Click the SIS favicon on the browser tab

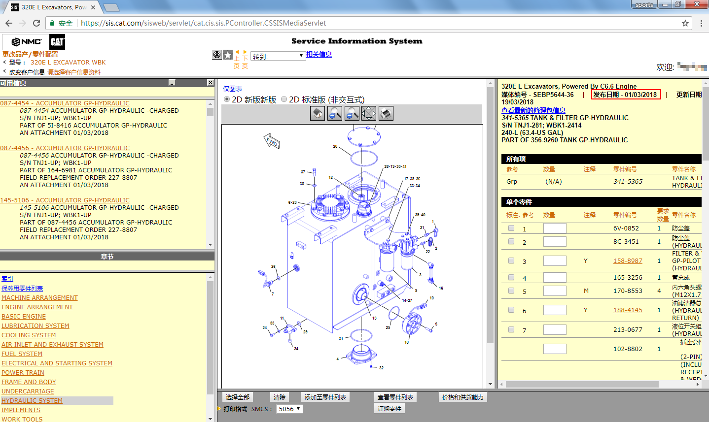pyautogui.click(x=14, y=7)
